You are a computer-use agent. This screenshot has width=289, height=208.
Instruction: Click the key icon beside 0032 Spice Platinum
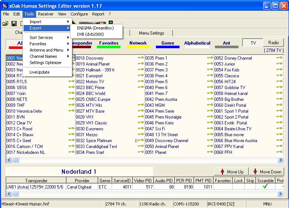tap(141, 140)
